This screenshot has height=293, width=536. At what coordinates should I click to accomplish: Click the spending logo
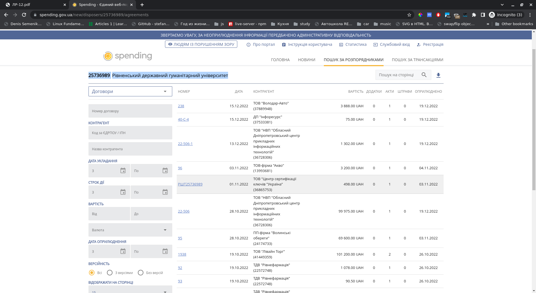128,56
